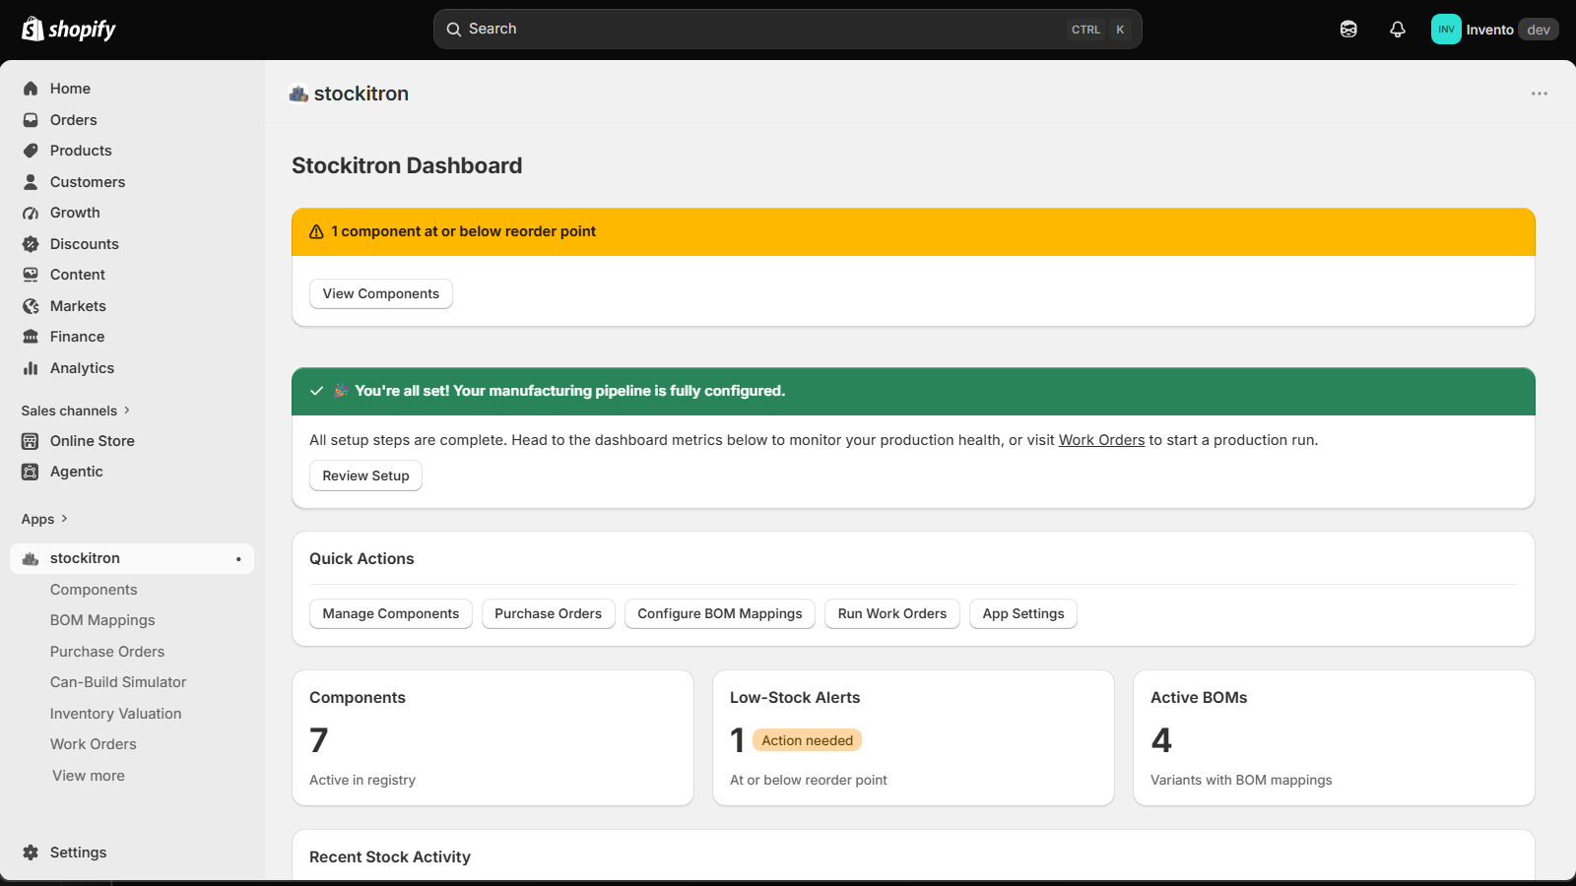Expand the Sales channels section
The width and height of the screenshot is (1576, 886).
click(x=76, y=411)
